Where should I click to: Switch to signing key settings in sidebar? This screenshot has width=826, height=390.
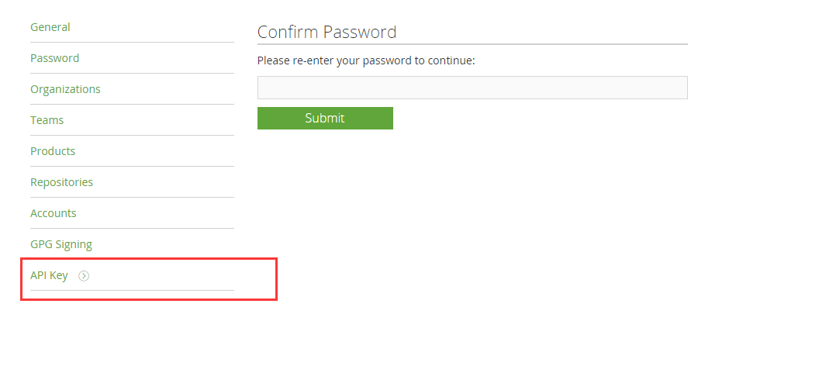61,244
